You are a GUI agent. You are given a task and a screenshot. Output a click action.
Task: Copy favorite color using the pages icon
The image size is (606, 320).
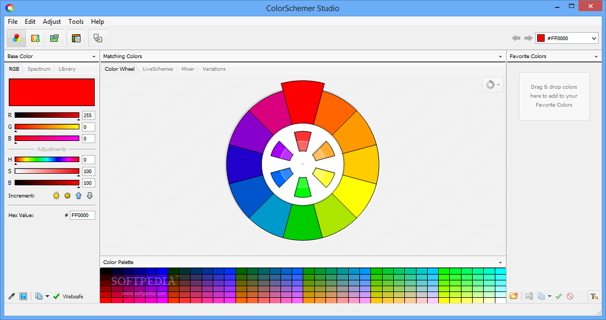click(x=541, y=296)
